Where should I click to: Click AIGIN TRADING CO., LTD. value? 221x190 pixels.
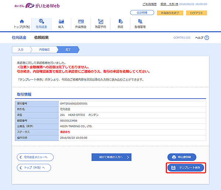(76, 126)
